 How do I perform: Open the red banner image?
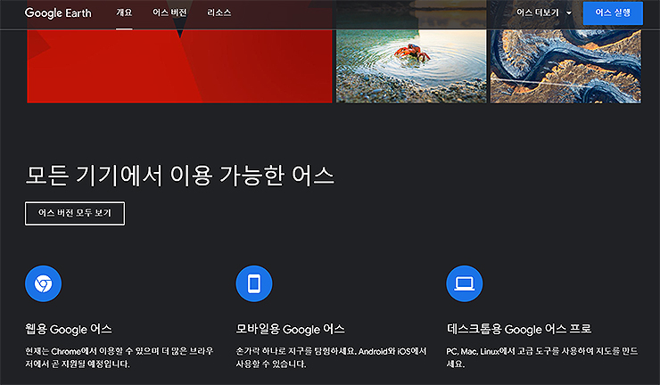[x=179, y=66]
